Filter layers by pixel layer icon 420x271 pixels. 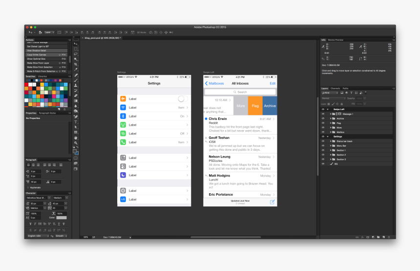click(x=342, y=93)
